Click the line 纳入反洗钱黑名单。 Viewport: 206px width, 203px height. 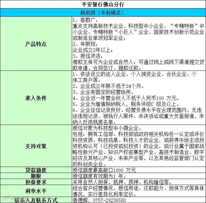pos(94,122)
